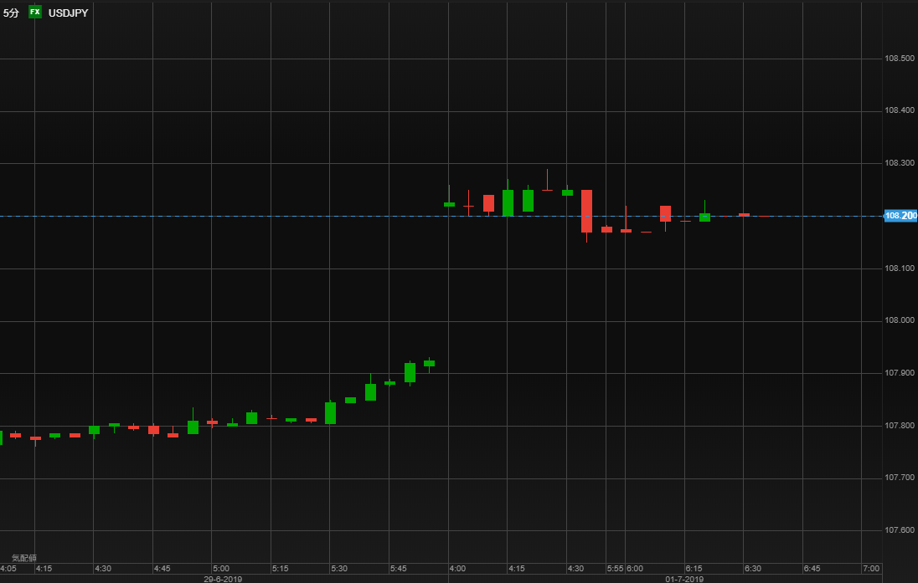This screenshot has width=918, height=583.
Task: Click the 気配値 label
Action: (24, 558)
